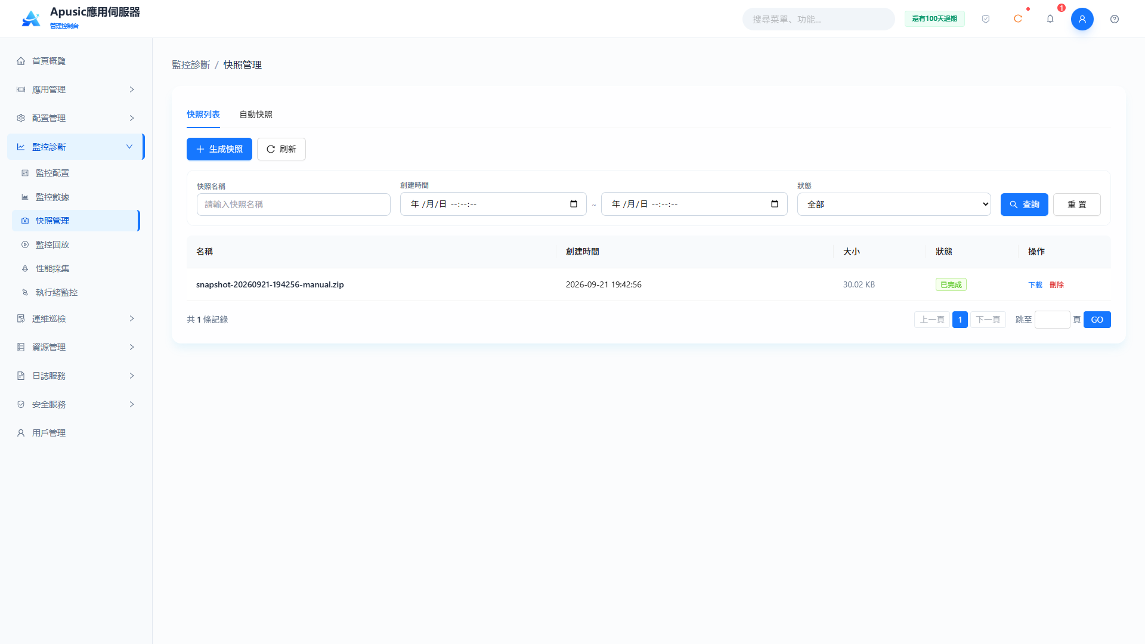Click the 配置管理 gear icon

pyautogui.click(x=21, y=118)
